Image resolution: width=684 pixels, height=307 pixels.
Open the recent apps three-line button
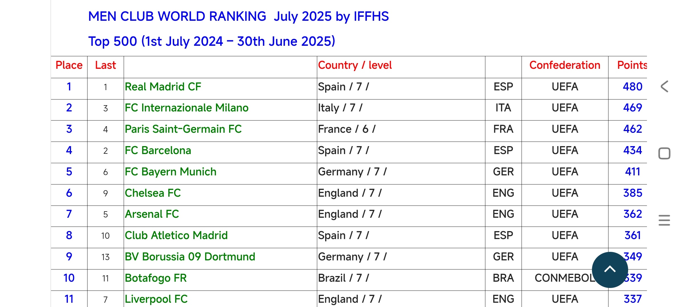tap(664, 220)
